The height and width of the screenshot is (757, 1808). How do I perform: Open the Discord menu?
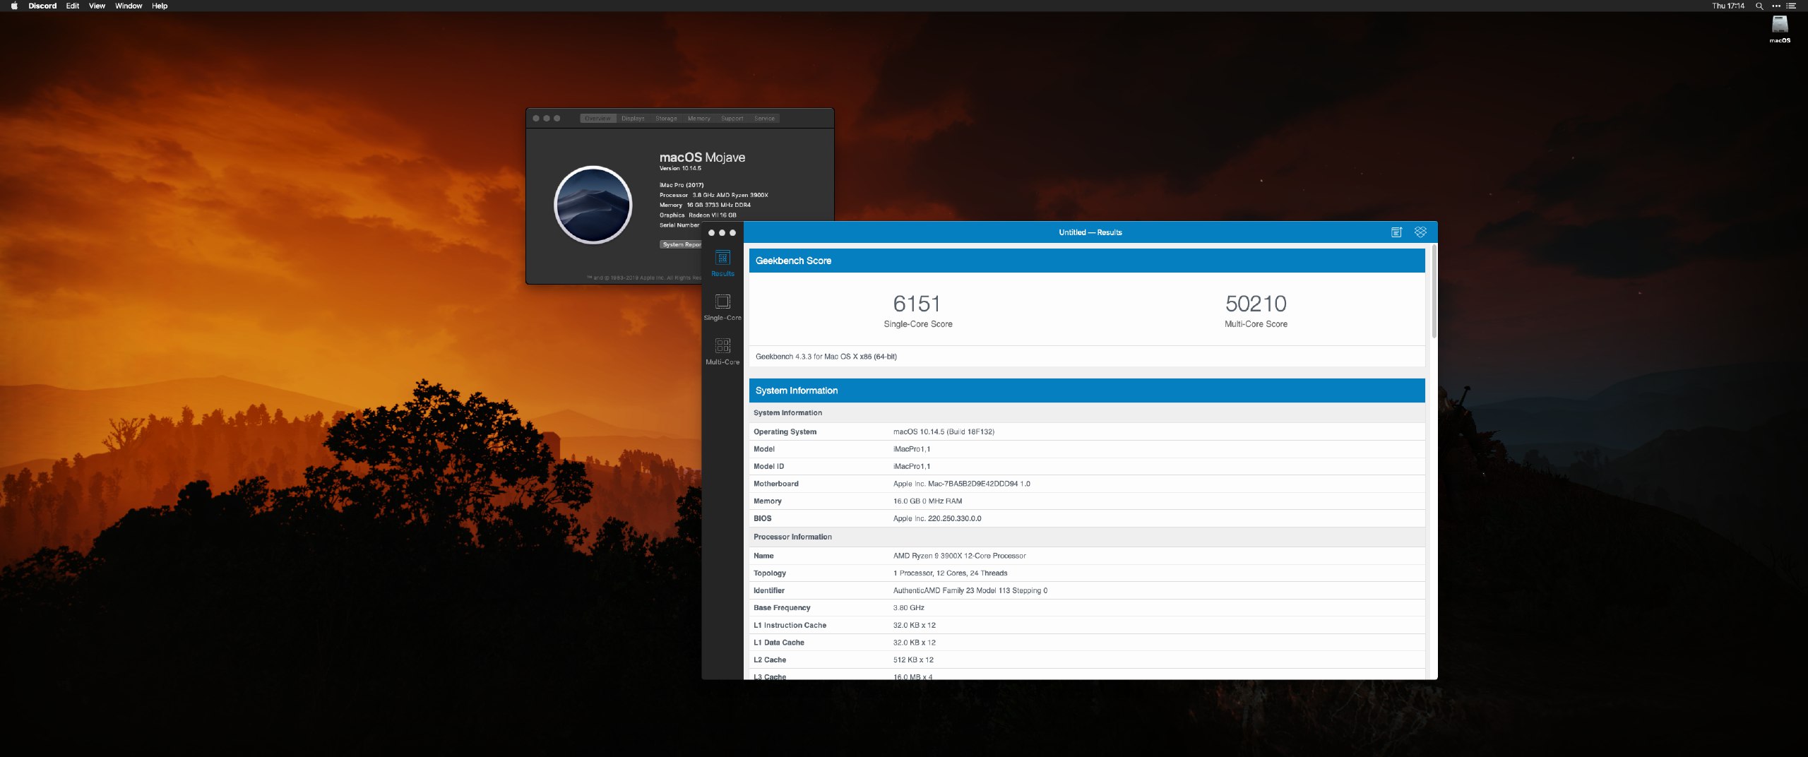point(42,6)
